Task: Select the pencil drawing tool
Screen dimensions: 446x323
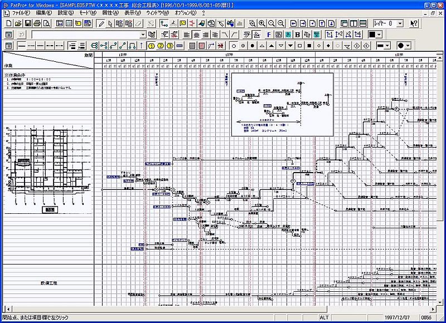Action: click(x=101, y=23)
